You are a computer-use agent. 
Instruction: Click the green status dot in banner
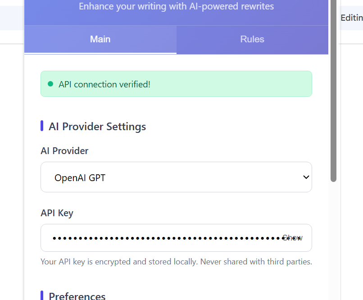coord(50,84)
